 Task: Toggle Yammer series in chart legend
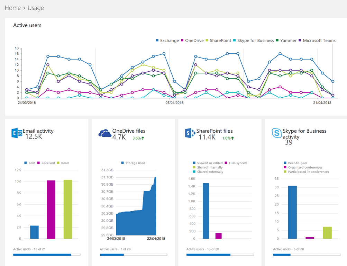[x=286, y=41]
